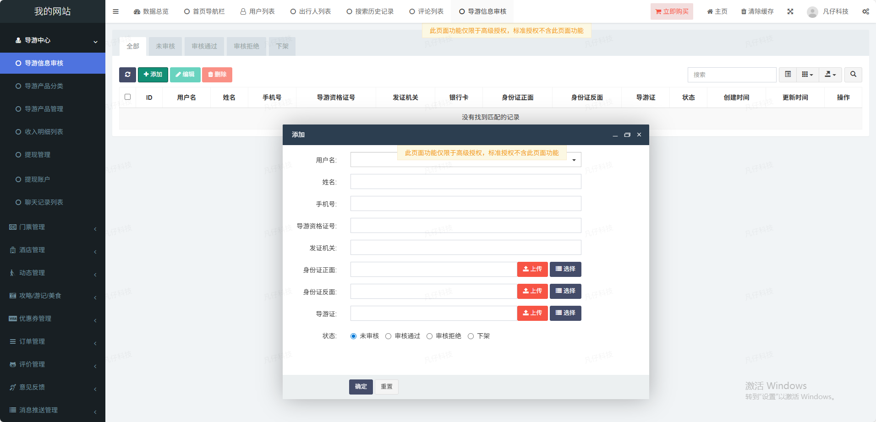Expand the 门票管理 sidebar menu
The image size is (876, 422).
tap(53, 227)
